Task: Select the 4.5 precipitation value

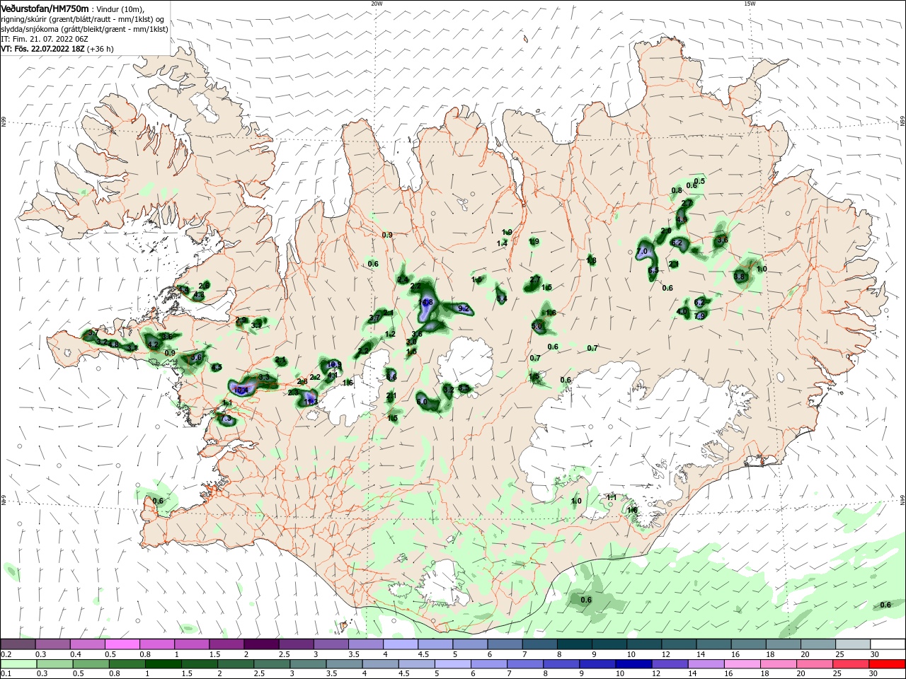Action: (217, 368)
